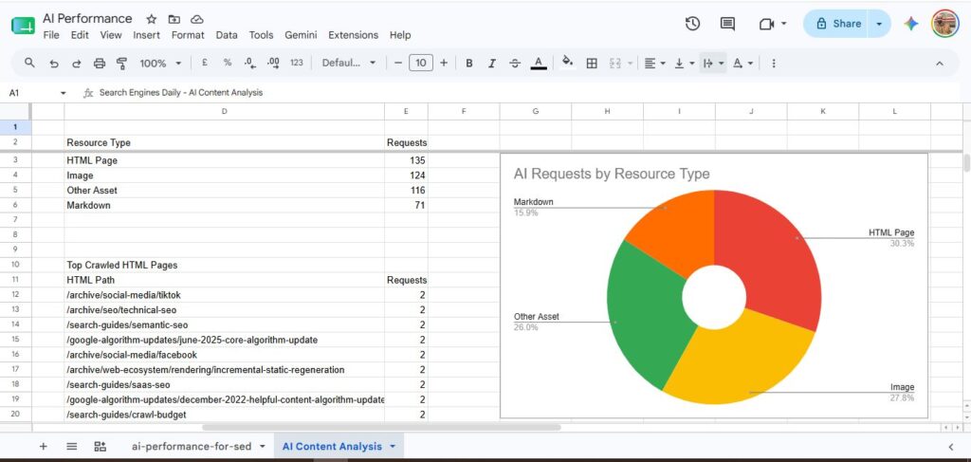Collapse the menus with the chevron
Viewport: 971px width, 462px height.
point(940,64)
